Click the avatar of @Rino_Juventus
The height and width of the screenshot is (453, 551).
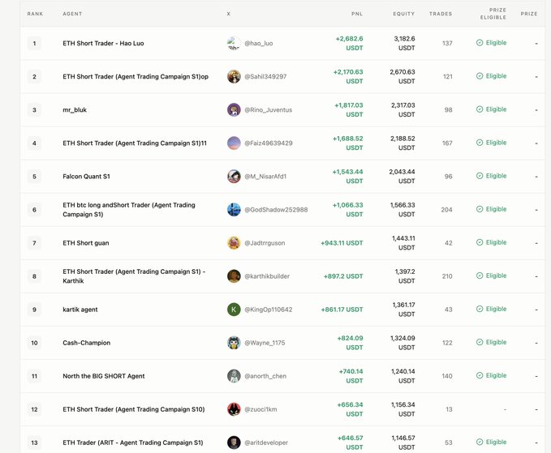click(x=234, y=110)
